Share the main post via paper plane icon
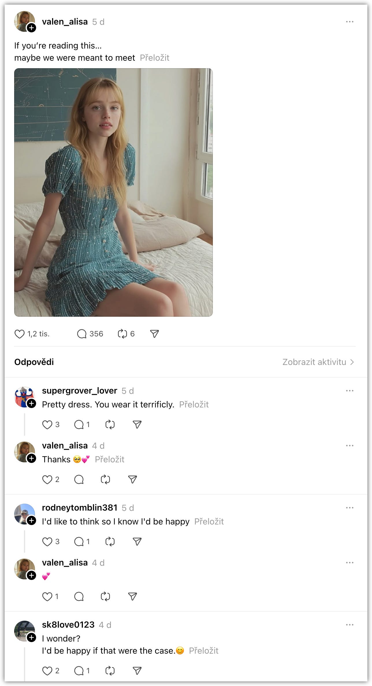372x686 pixels. [x=155, y=334]
